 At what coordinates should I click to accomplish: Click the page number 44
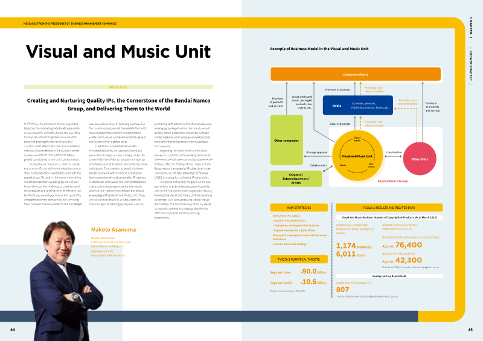(12, 330)
